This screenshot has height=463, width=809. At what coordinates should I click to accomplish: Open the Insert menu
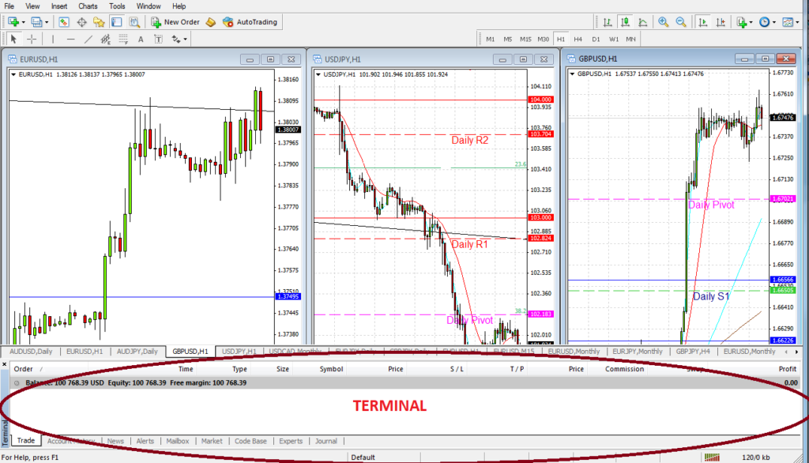tap(58, 6)
